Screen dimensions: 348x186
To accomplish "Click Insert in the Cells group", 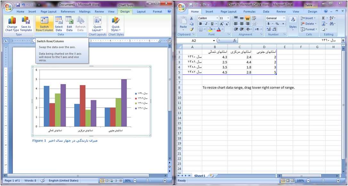I will click(x=308, y=18).
